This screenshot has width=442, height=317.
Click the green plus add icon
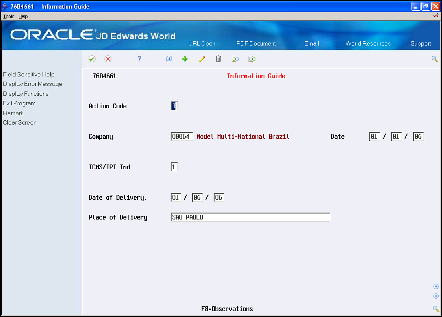click(185, 59)
